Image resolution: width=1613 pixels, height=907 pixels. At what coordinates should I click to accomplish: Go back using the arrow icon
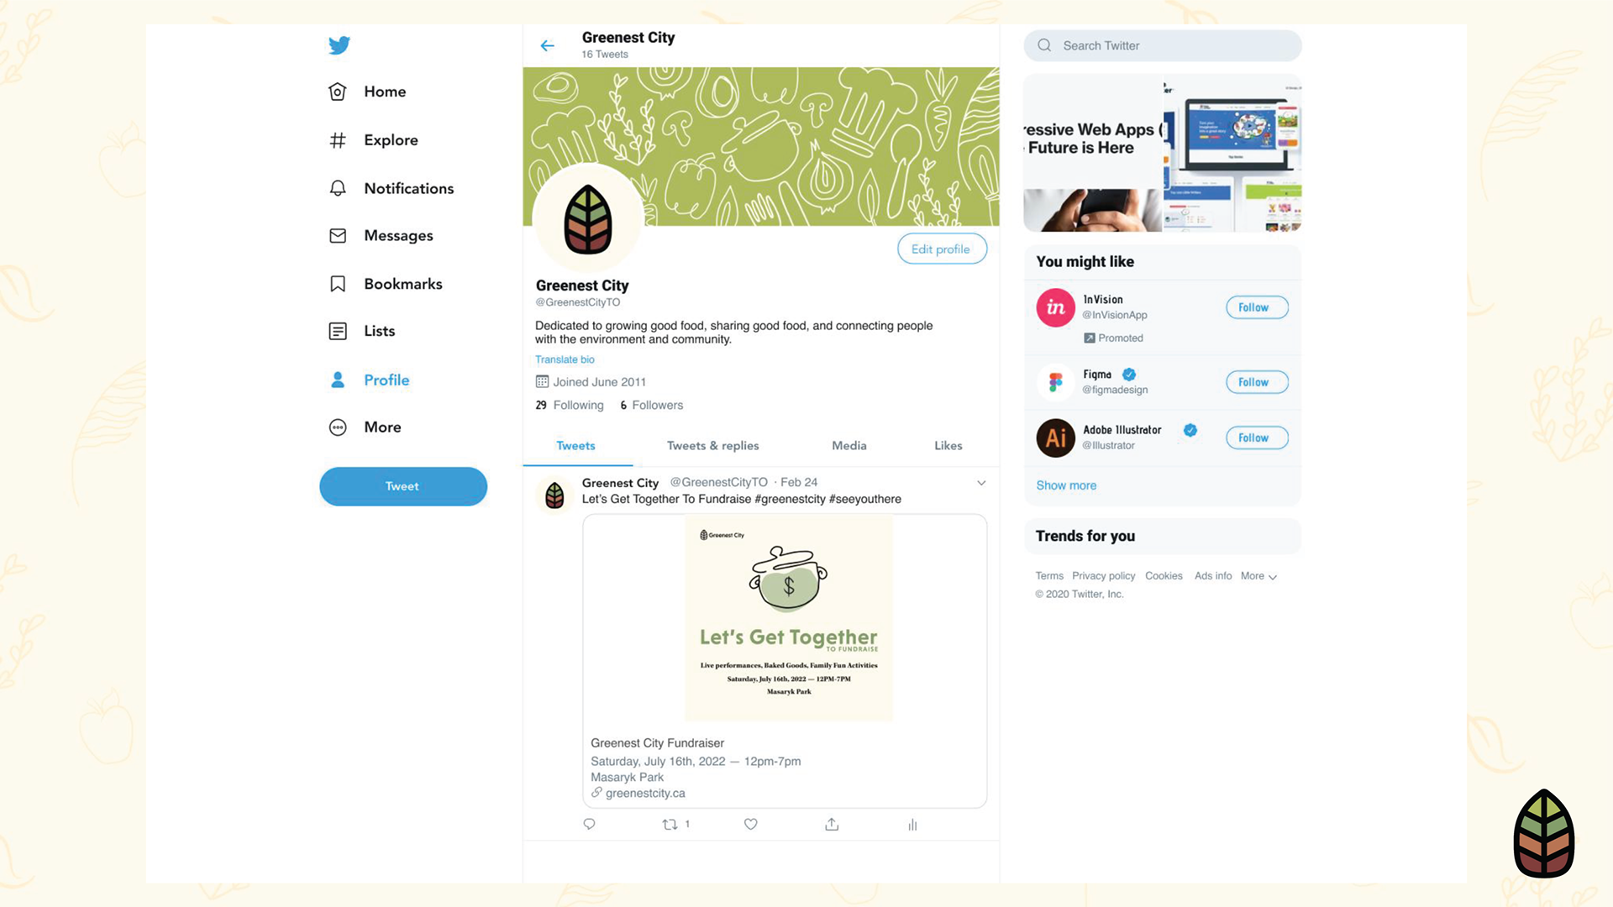(x=548, y=46)
